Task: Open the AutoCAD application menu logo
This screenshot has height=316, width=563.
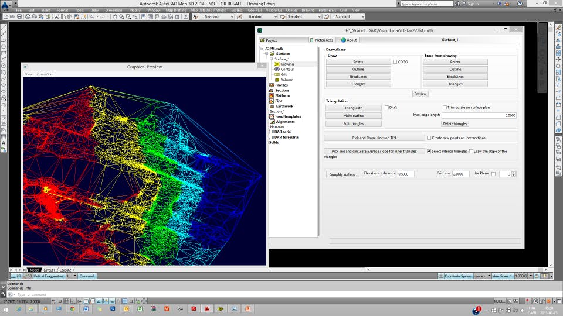Action: (6, 6)
